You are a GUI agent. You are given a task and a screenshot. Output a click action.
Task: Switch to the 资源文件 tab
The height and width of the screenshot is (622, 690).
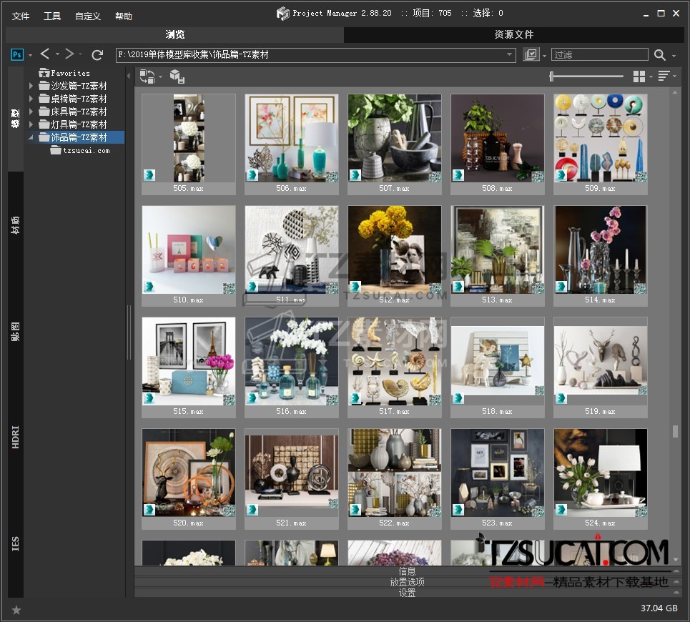(513, 34)
